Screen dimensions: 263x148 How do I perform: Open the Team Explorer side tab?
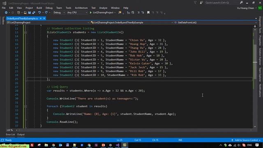pos(260,74)
